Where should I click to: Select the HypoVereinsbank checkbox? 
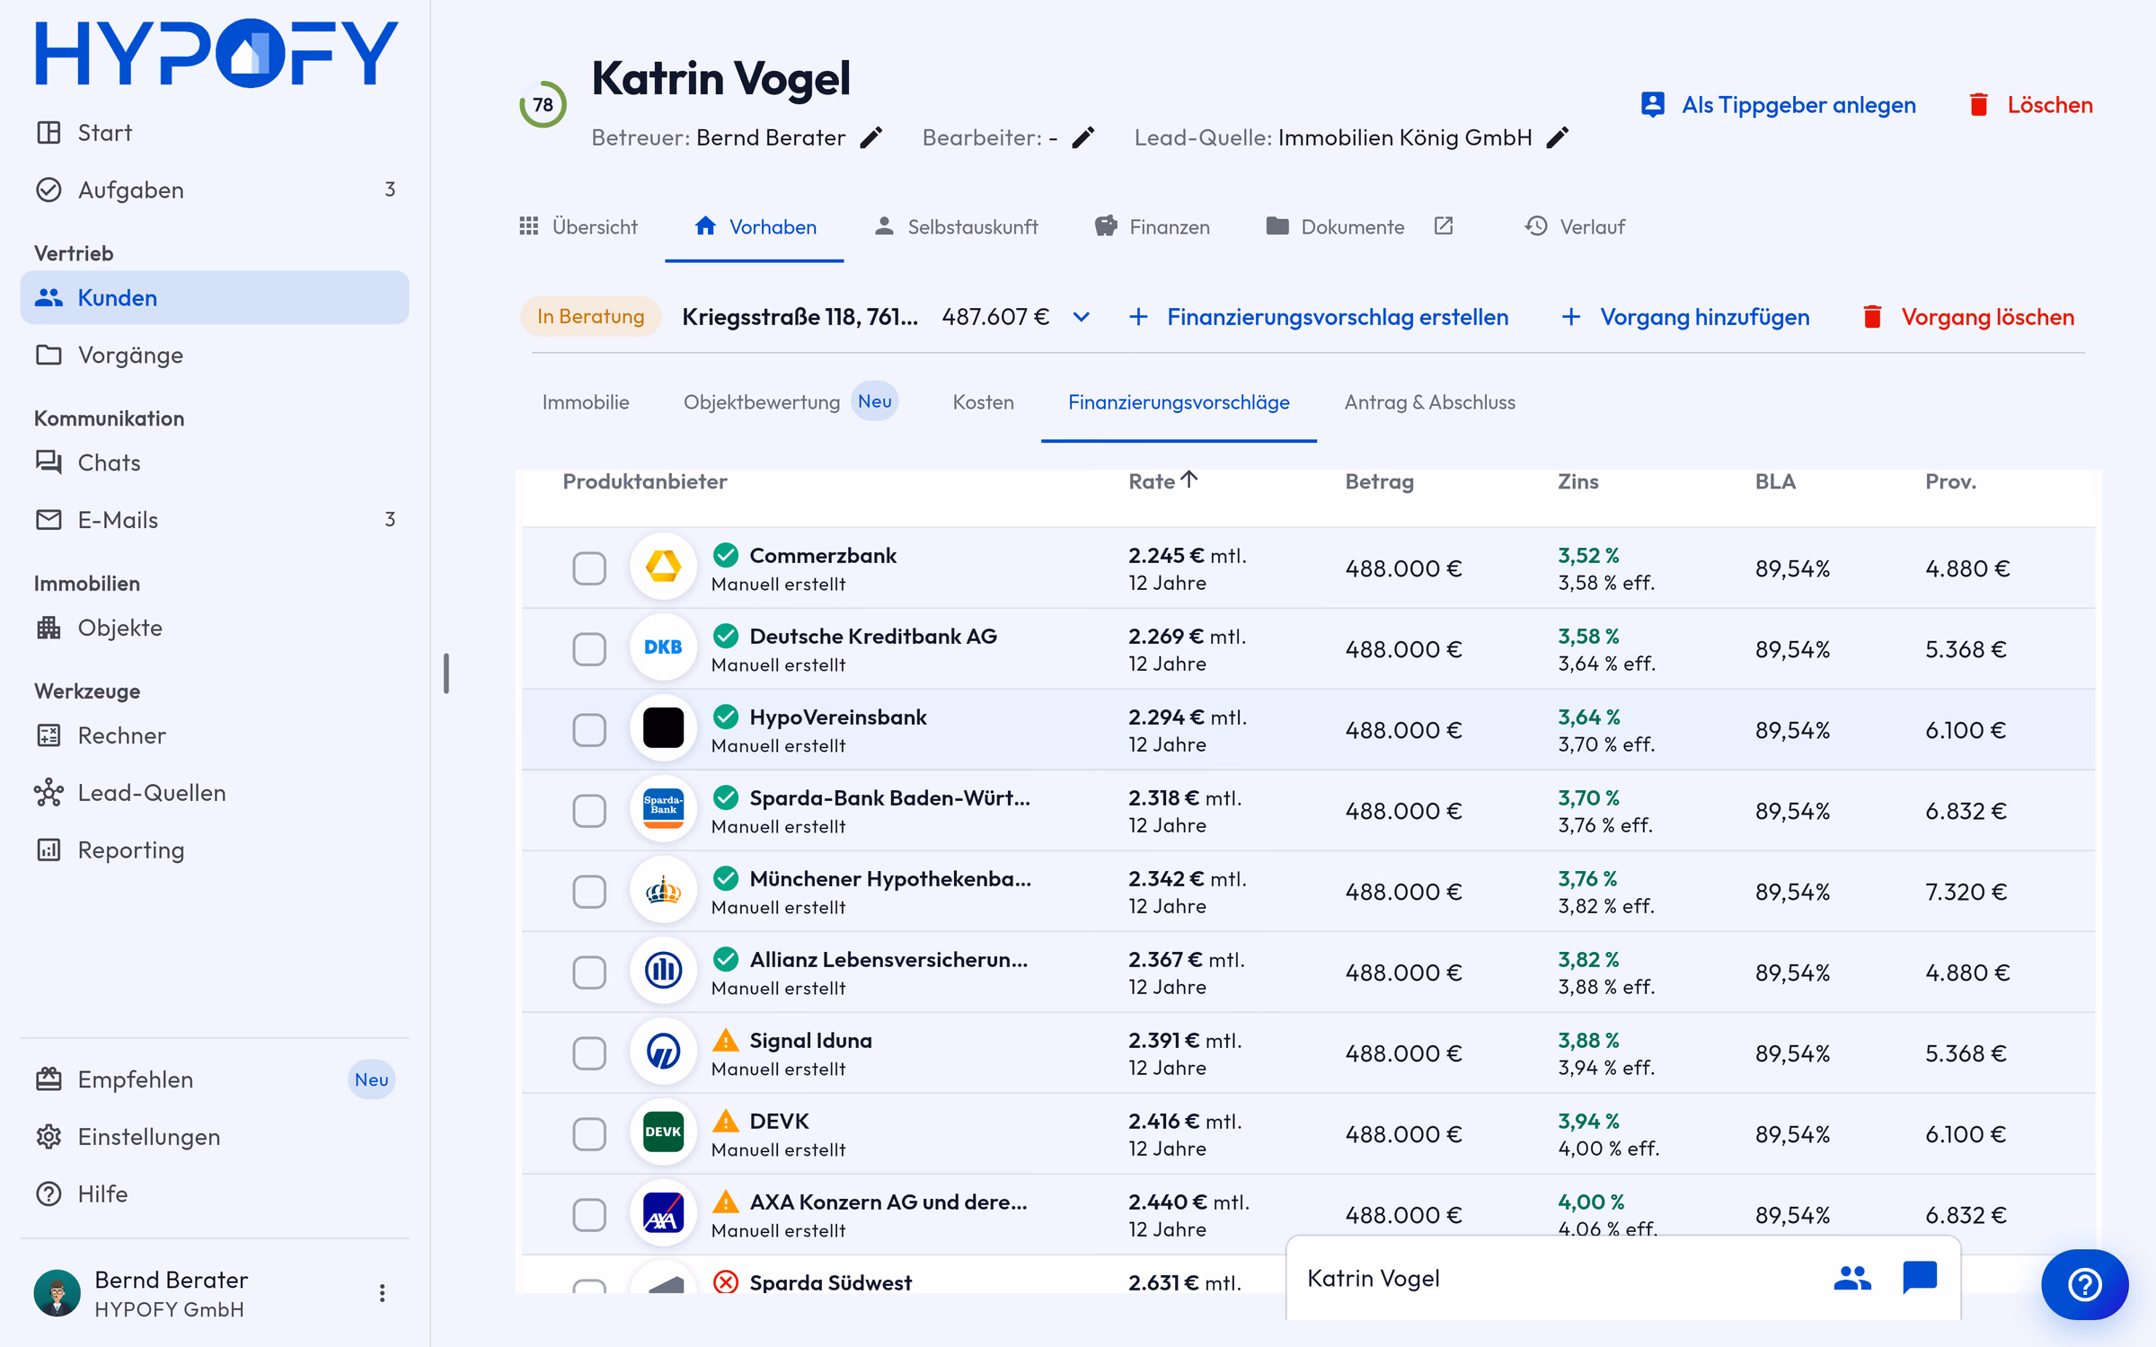tap(589, 729)
